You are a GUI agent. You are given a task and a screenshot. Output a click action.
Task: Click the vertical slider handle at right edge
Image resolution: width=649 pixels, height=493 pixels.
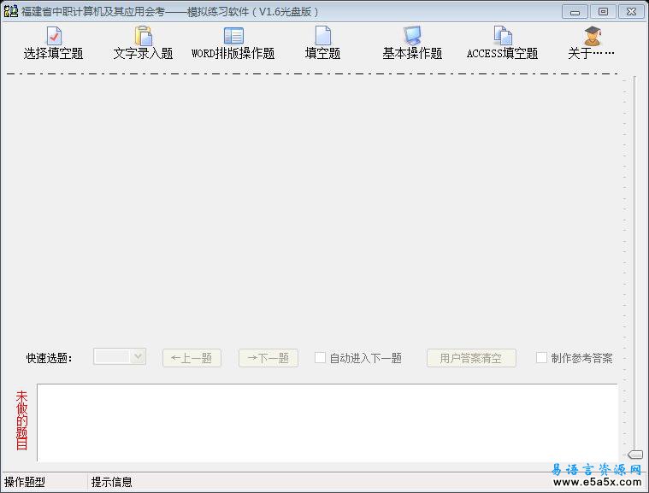[x=635, y=455]
